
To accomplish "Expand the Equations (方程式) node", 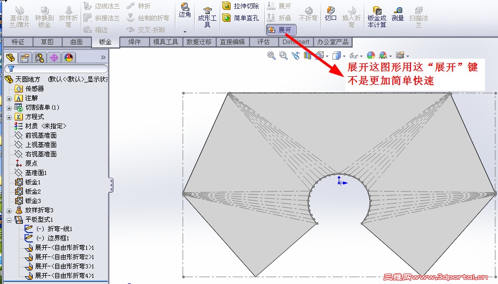I will 9,117.
